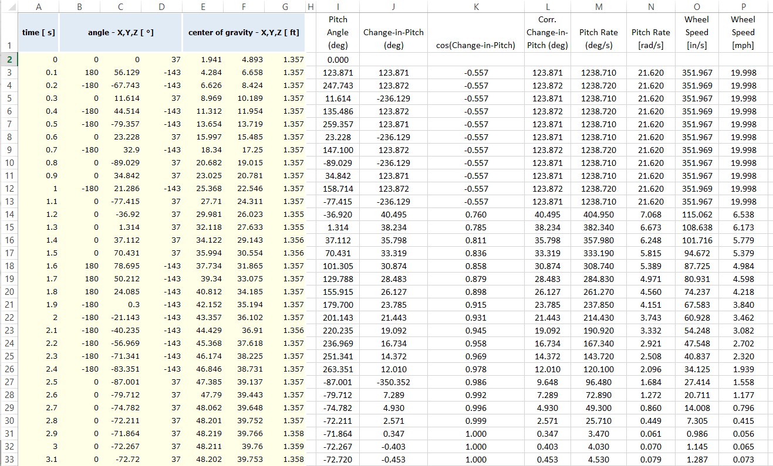Viewport: 773px width, 466px height.
Task: Click cell containing 18.34
Action: [x=202, y=150]
